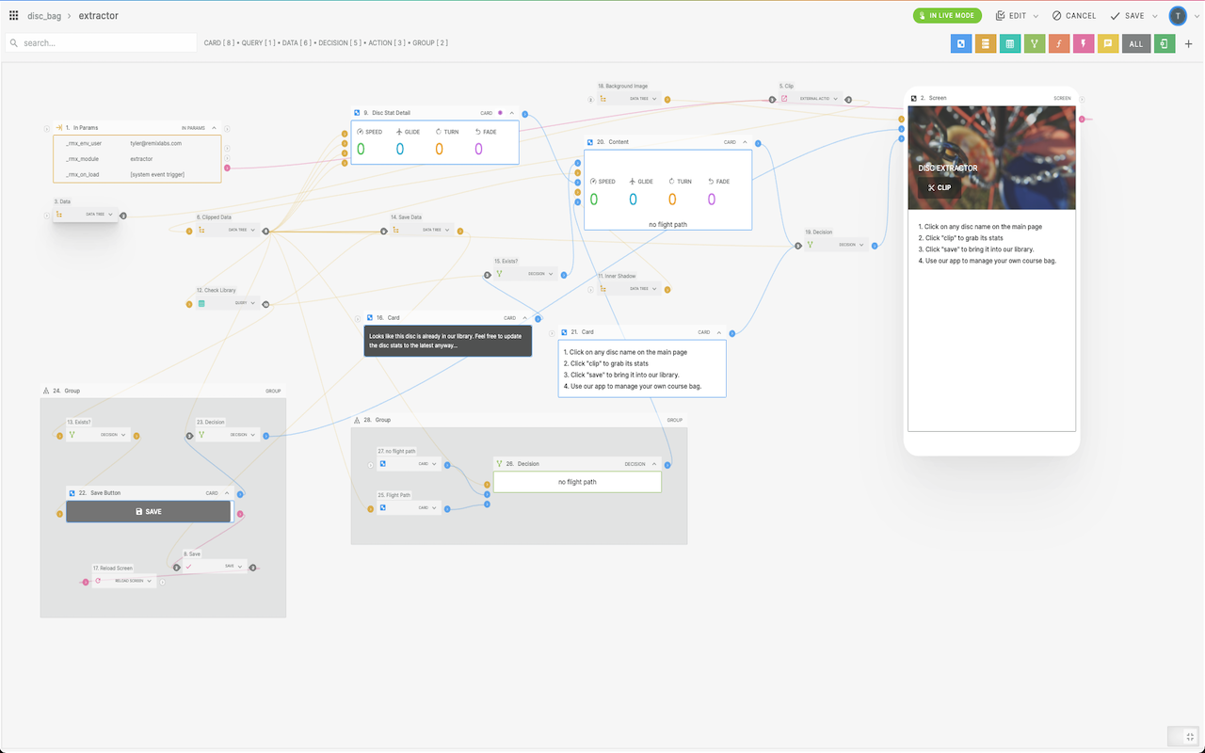
Task: Open the Edit dropdown arrow
Action: [1036, 16]
